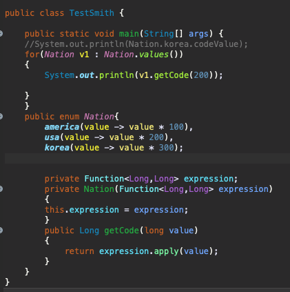Image resolution: width=290 pixels, height=292 pixels.
Task: Click the private Nation constructor name
Action: [x=99, y=189]
